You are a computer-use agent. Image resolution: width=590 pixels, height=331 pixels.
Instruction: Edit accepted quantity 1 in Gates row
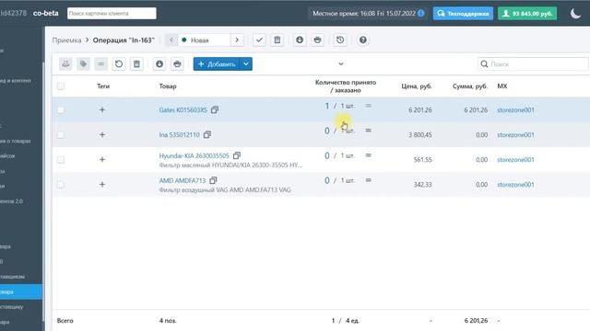[327, 107]
